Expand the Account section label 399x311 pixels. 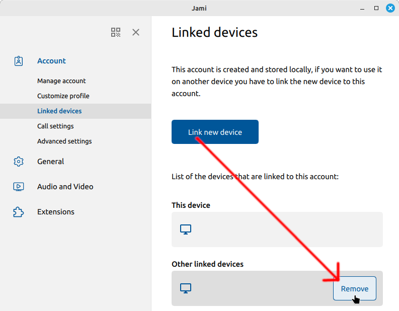(51, 61)
